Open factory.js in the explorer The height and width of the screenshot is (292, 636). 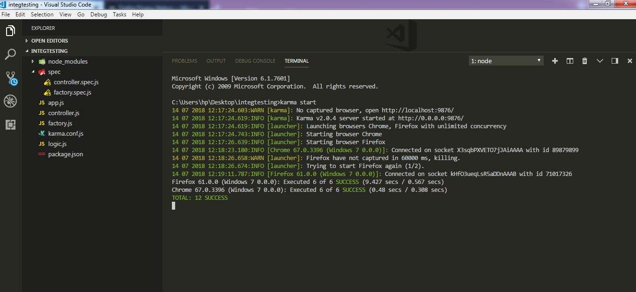(60, 123)
